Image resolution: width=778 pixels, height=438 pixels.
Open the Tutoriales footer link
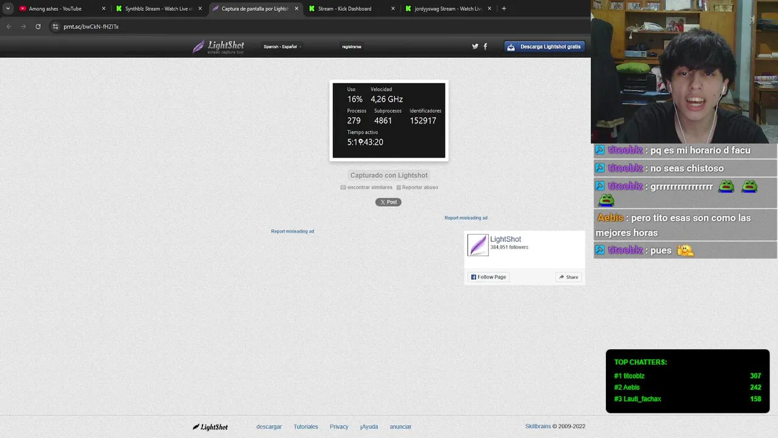(306, 427)
